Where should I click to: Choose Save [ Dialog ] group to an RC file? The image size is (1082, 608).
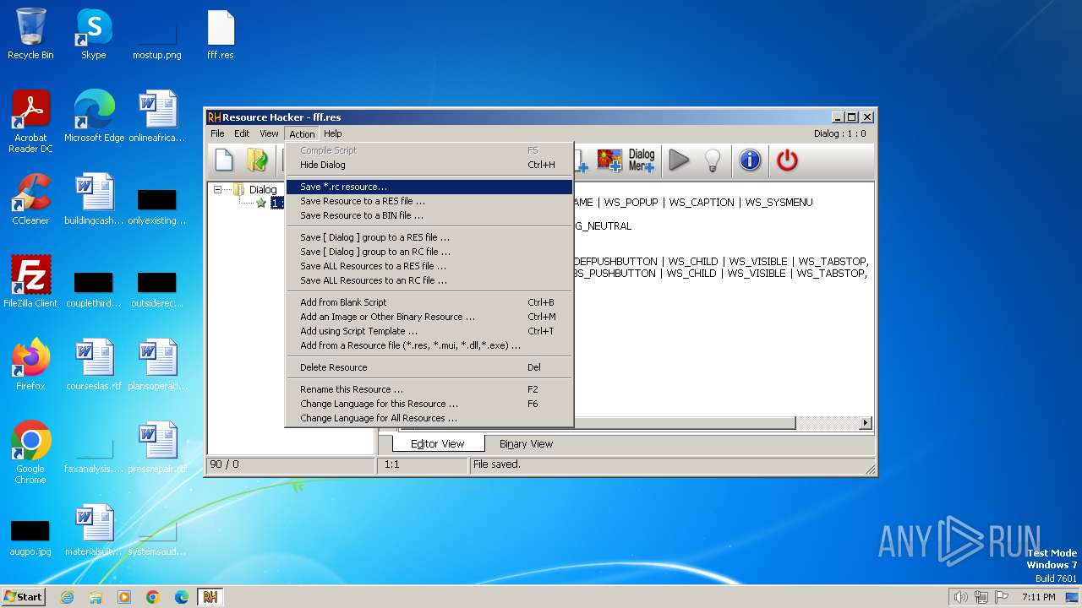click(x=429, y=252)
